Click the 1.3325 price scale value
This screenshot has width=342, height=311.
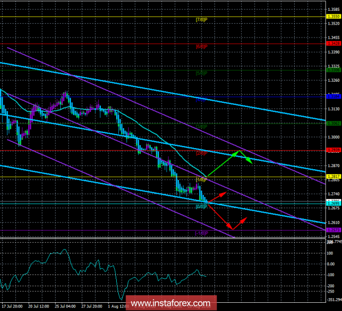click(x=334, y=66)
